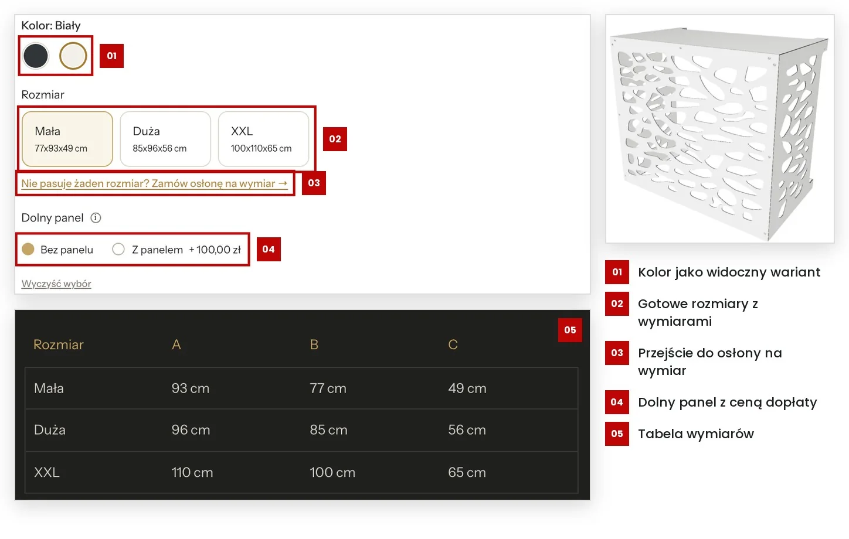Click the Wyczyść wybór link
849x539 pixels.
56,284
